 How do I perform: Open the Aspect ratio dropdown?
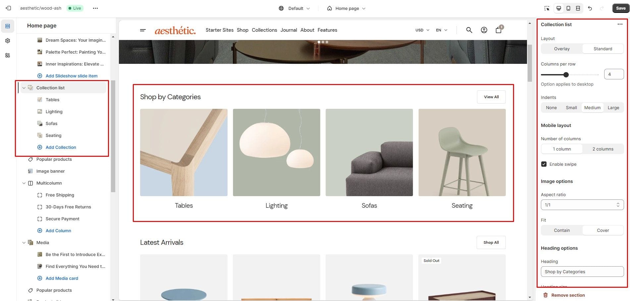582,205
